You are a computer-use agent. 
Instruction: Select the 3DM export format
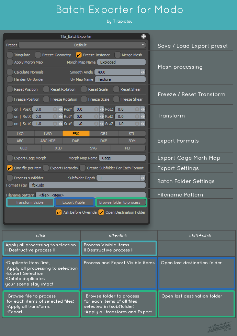132,141
